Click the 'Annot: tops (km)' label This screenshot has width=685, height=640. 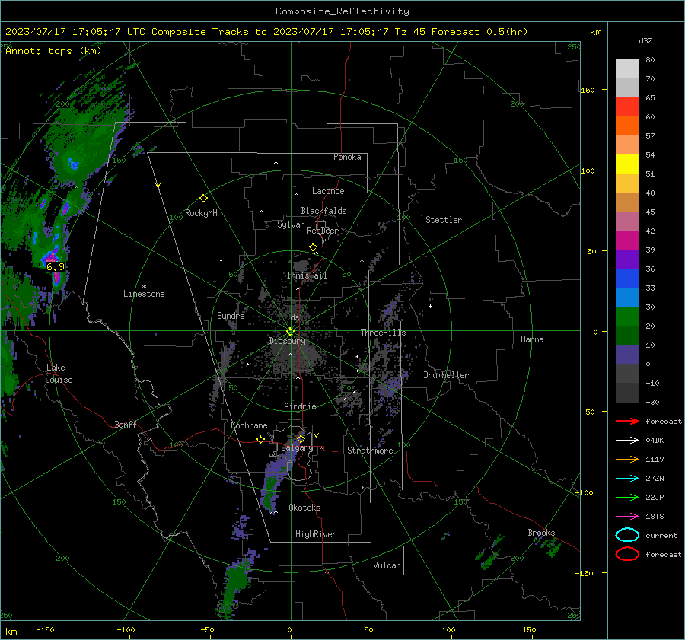tap(53, 51)
